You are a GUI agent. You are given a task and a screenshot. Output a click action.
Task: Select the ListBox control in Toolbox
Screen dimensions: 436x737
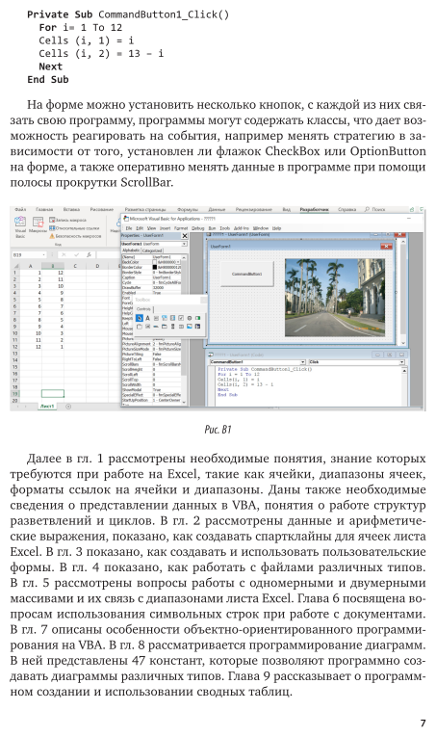coord(172,318)
